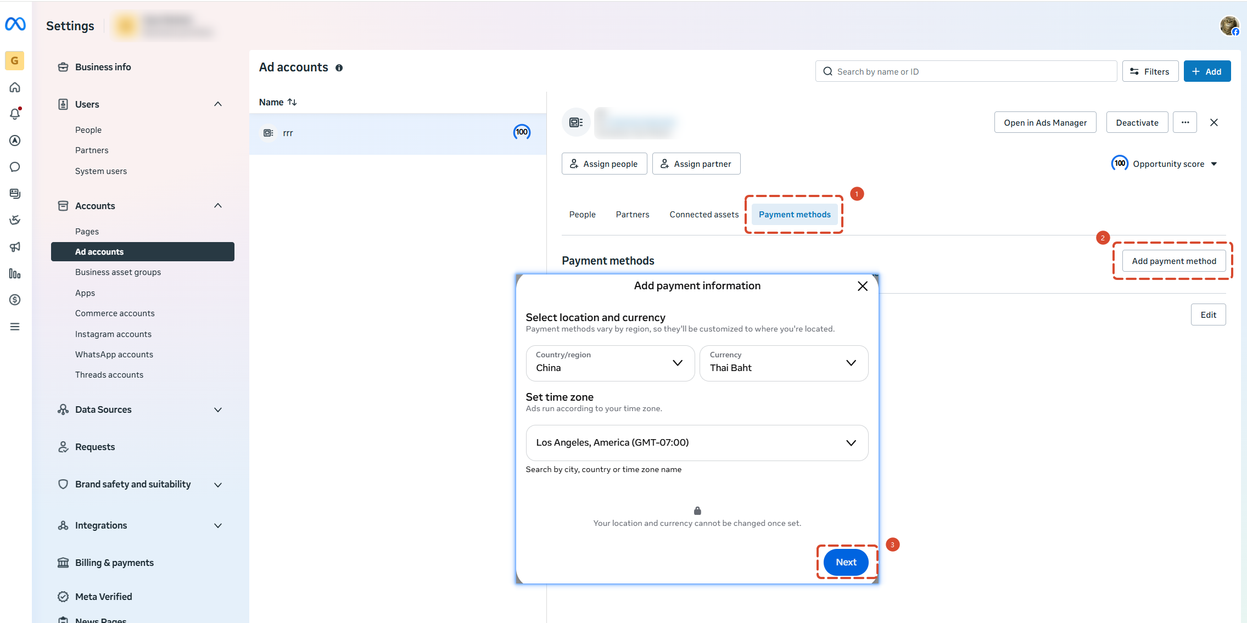Image resolution: width=1247 pixels, height=623 pixels.
Task: Close the Add payment information dialog
Action: [863, 286]
